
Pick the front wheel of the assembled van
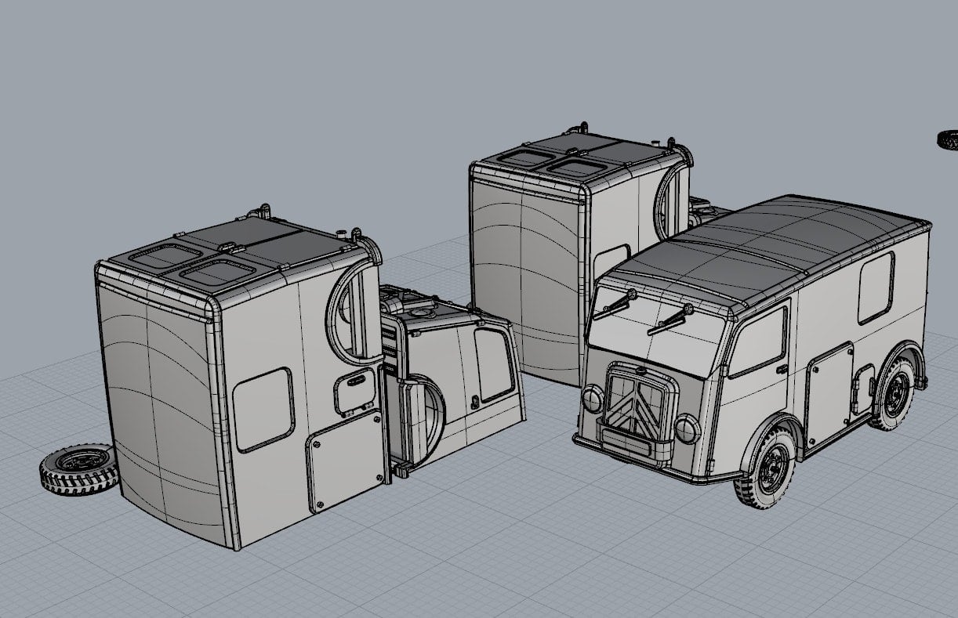tap(764, 467)
